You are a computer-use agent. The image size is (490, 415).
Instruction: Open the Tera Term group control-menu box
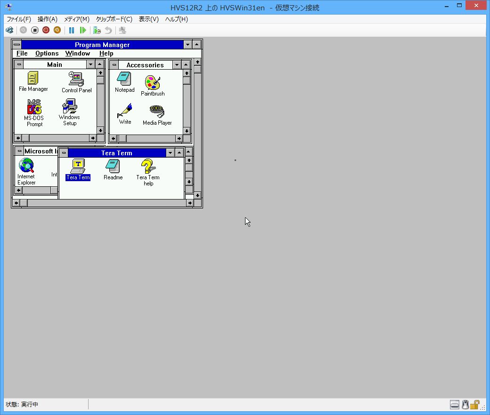[x=64, y=153]
